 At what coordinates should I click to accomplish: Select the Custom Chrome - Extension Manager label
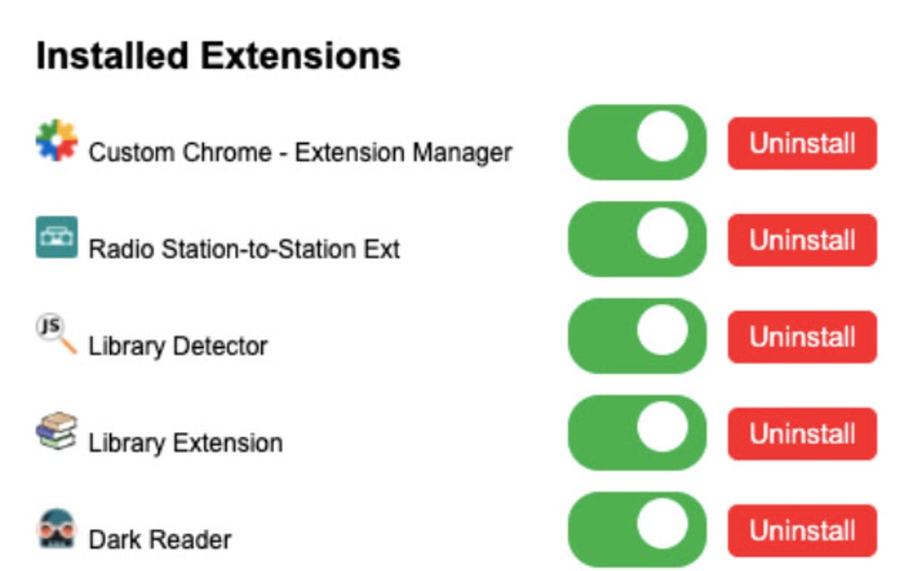[x=300, y=153]
